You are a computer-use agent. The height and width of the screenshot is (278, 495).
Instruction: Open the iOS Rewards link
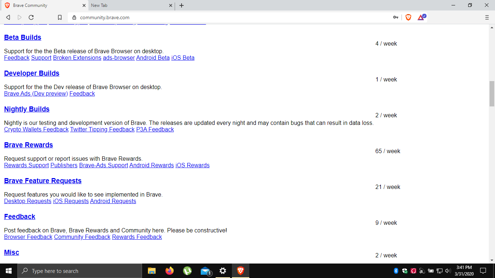(192, 165)
